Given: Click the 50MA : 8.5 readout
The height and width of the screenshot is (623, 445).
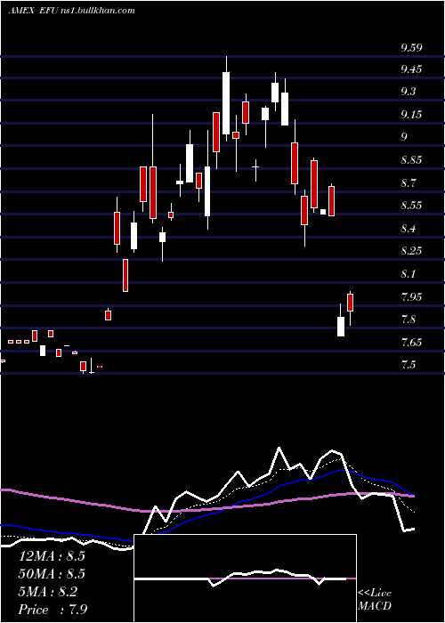Looking at the screenshot, I should [x=52, y=574].
